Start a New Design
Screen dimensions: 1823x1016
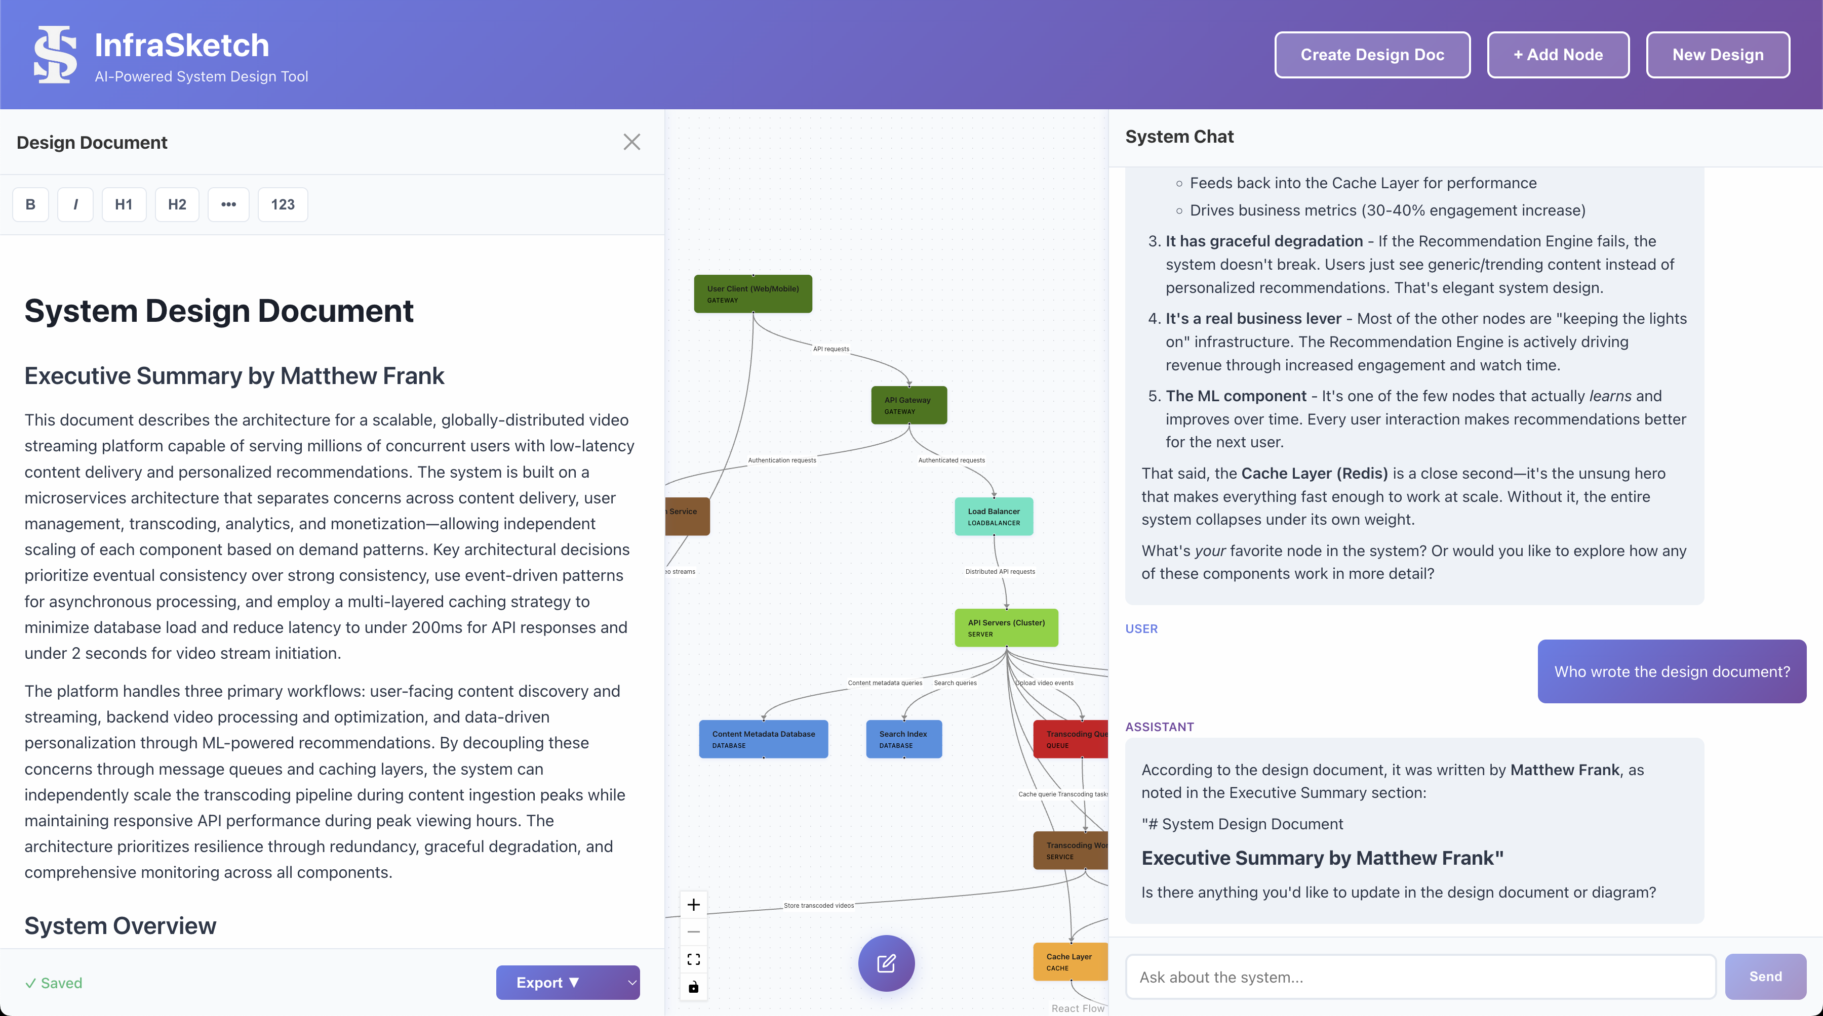pyautogui.click(x=1718, y=55)
